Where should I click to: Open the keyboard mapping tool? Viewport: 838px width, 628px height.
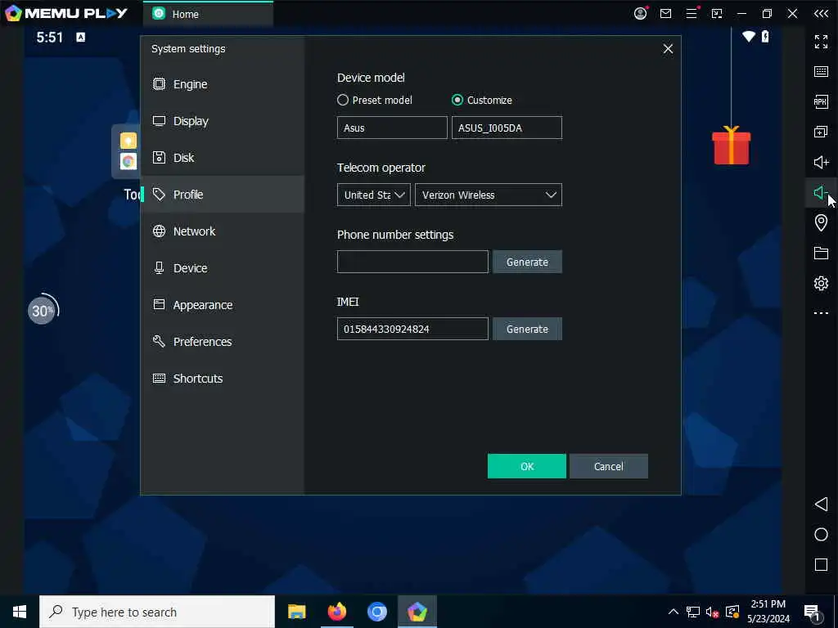click(821, 72)
